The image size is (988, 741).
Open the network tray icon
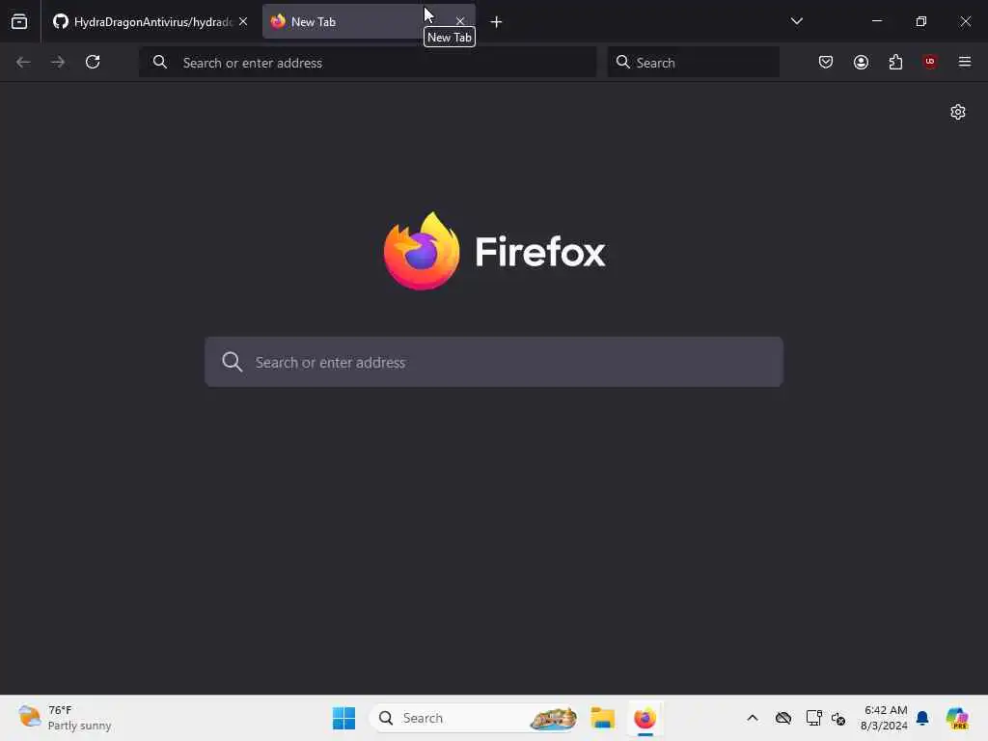click(x=813, y=718)
